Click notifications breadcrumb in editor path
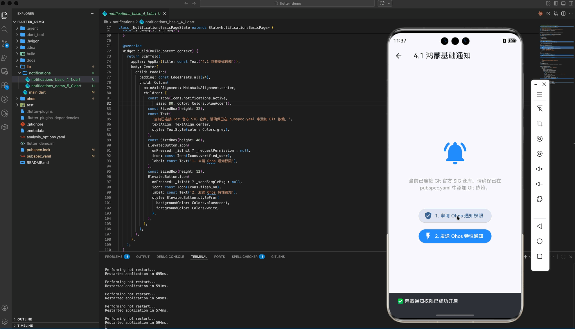 pos(123,22)
